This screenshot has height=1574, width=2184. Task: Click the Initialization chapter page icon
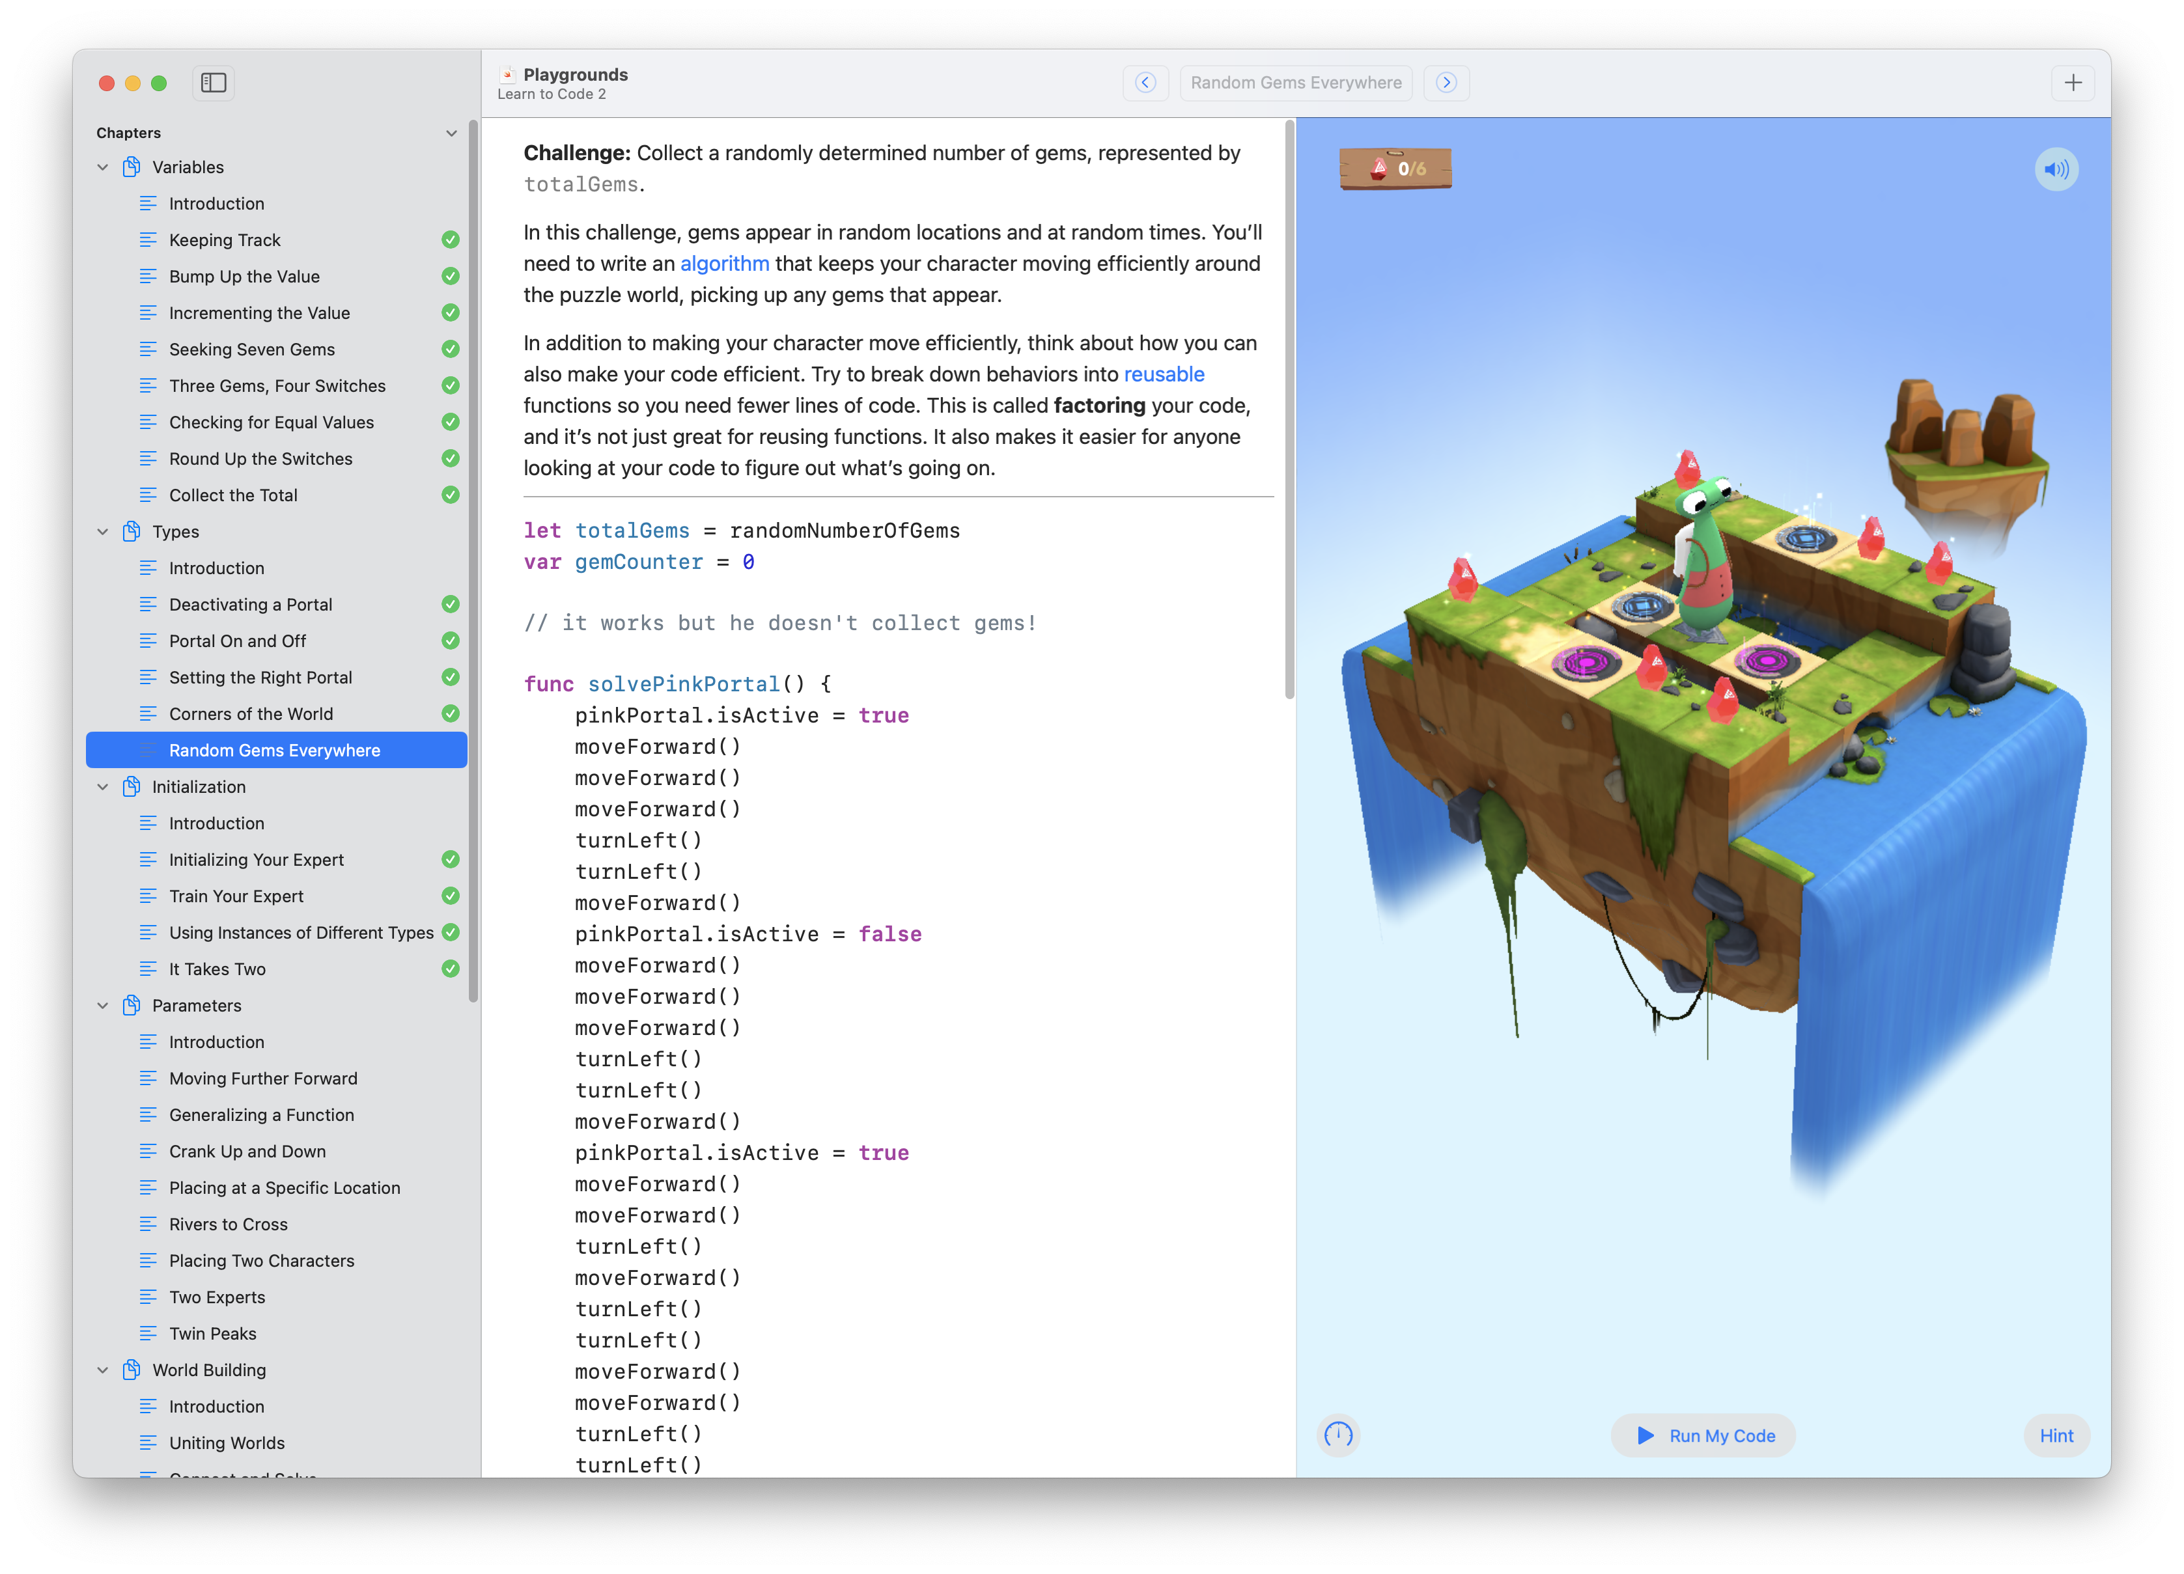pos(132,786)
